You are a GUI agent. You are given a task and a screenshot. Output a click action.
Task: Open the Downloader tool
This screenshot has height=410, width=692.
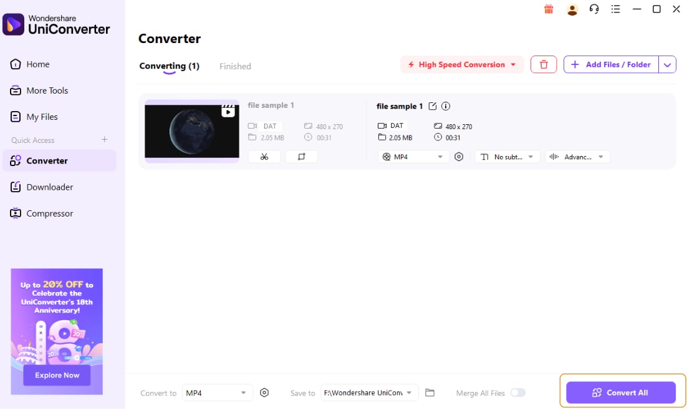42,187
